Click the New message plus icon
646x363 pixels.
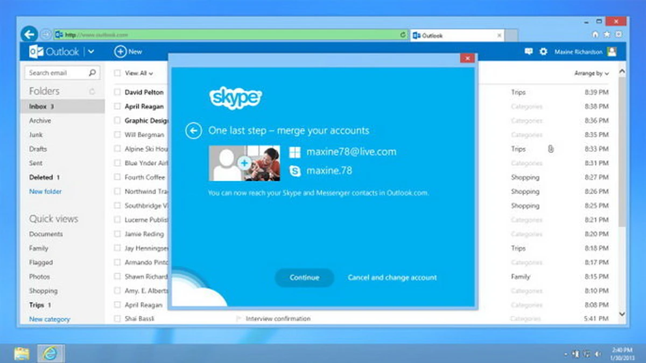120,52
